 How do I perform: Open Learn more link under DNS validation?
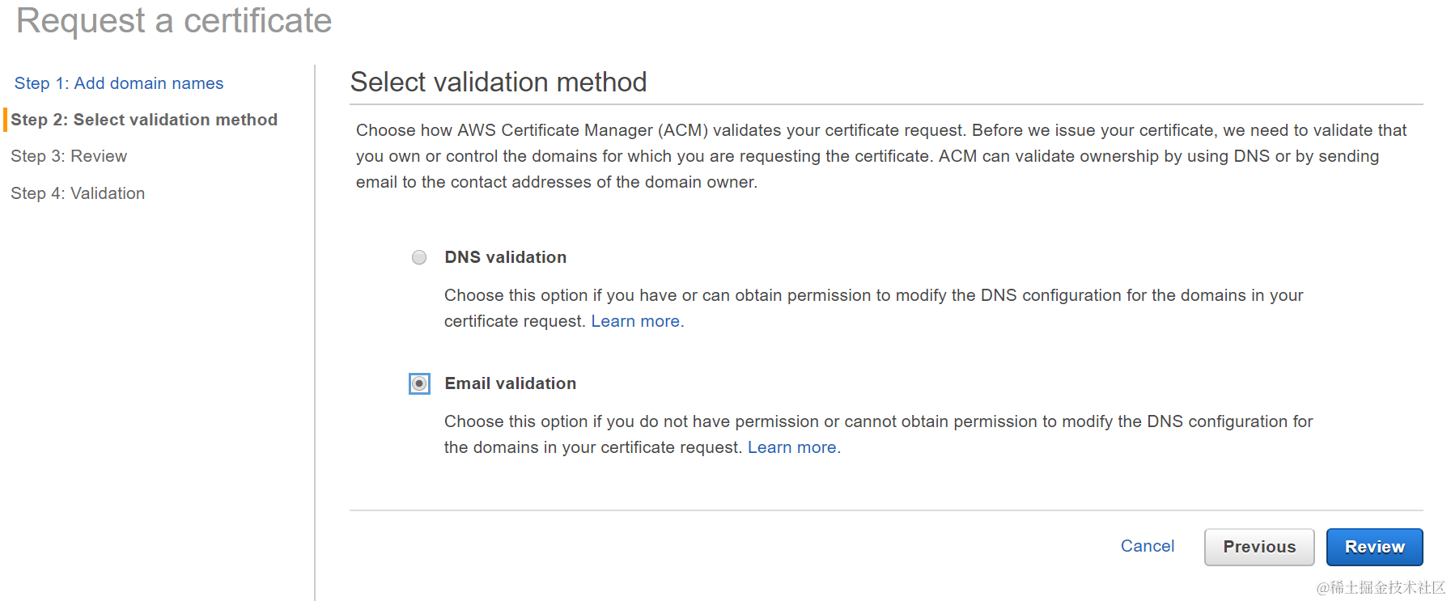638,321
